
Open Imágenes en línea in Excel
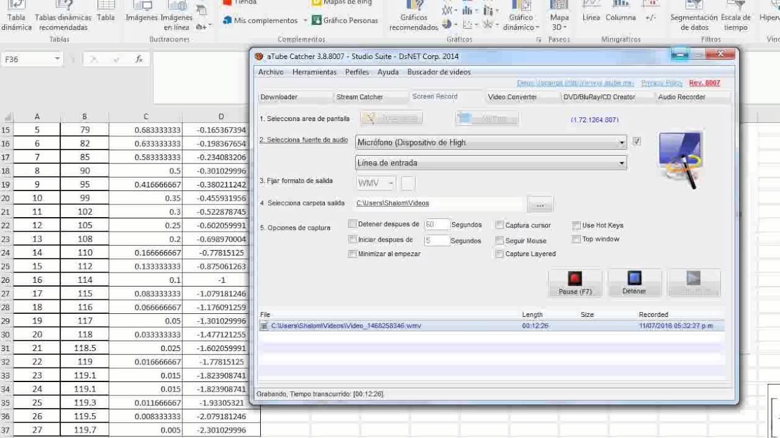coord(177,16)
